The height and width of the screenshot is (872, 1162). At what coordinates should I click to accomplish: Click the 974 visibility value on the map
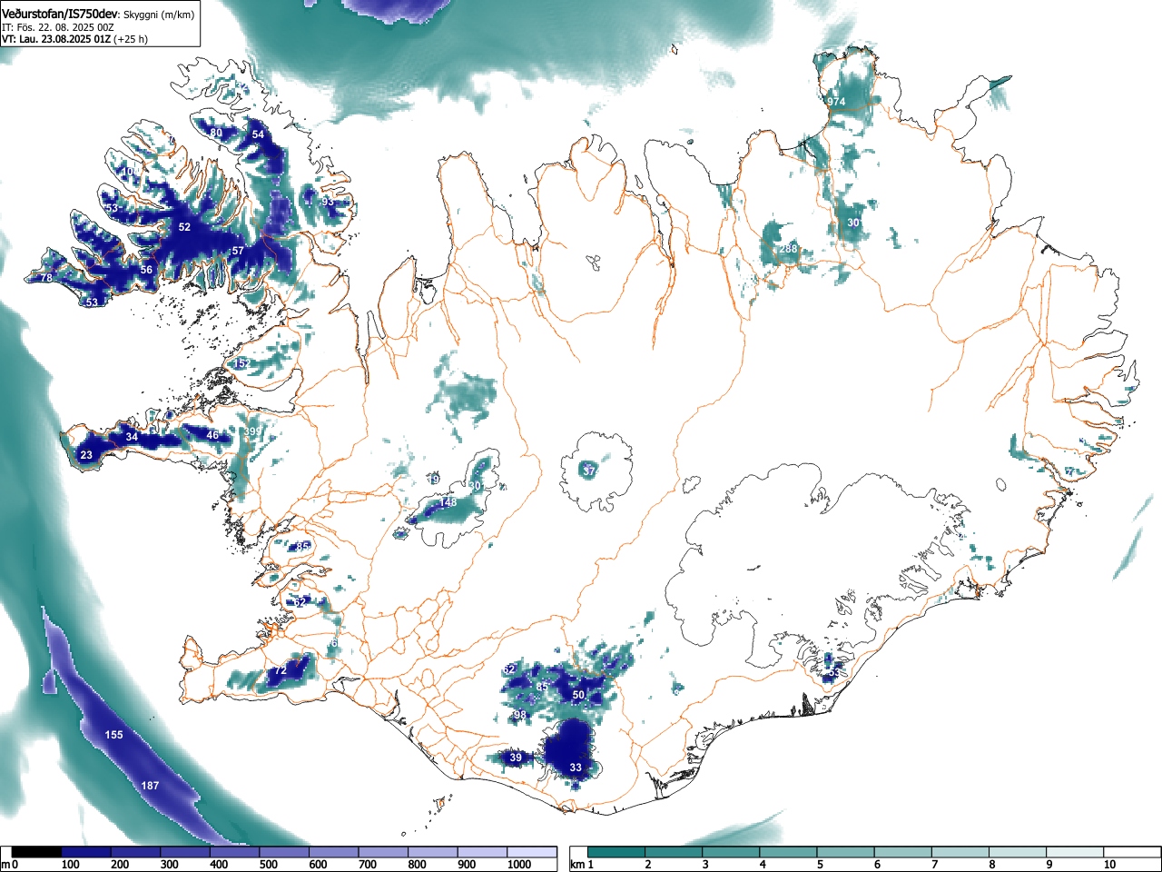836,102
